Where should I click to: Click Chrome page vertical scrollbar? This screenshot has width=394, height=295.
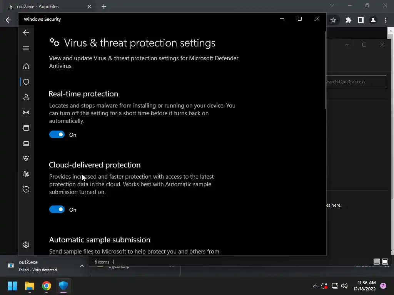tap(391, 36)
